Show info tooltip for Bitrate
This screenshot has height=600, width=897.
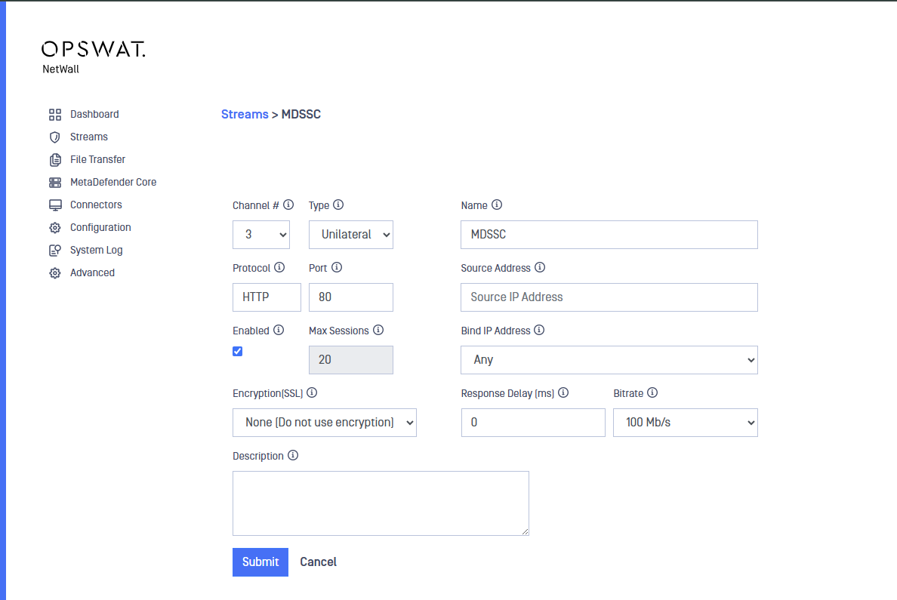(652, 392)
